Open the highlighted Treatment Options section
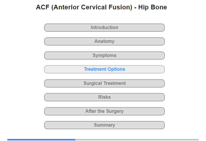 click(104, 69)
